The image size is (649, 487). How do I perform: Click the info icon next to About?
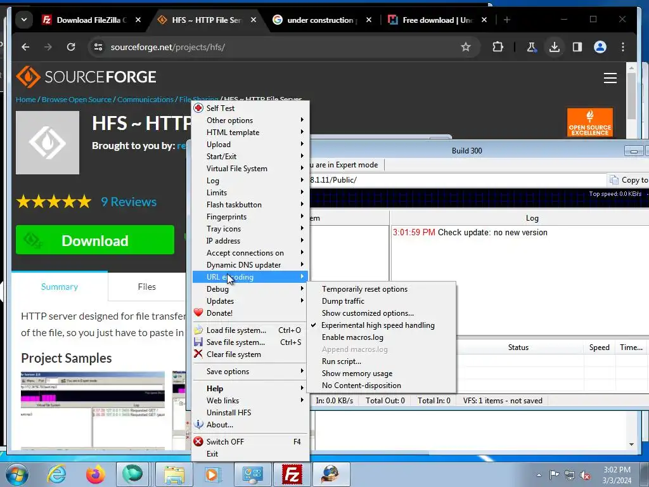pyautogui.click(x=198, y=424)
